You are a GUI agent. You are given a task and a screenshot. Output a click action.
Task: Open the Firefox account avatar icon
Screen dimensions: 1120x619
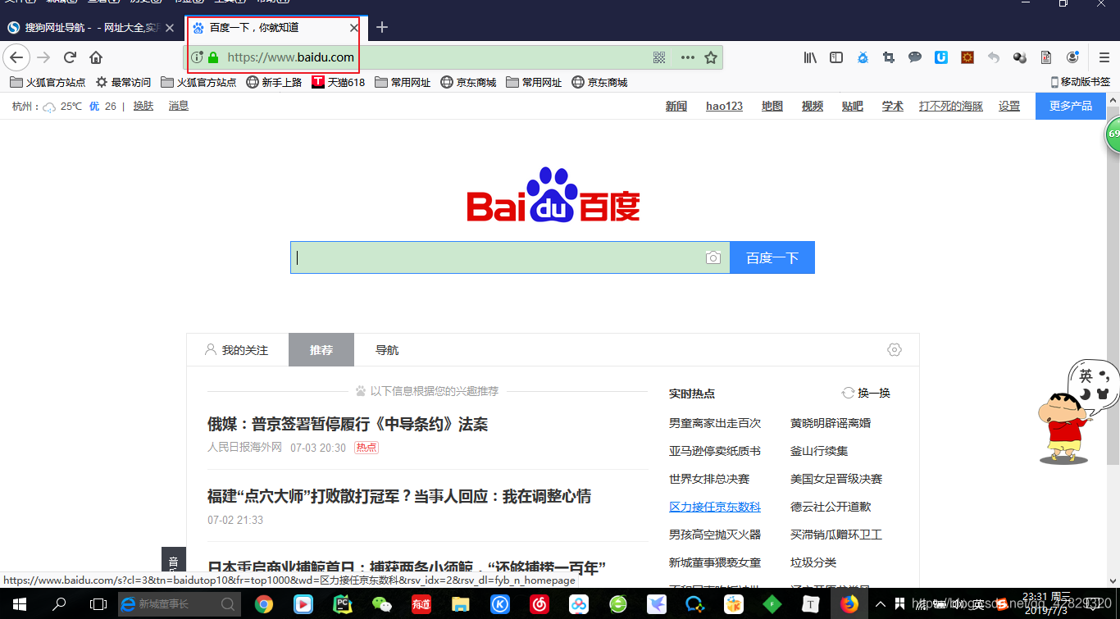coord(1072,57)
